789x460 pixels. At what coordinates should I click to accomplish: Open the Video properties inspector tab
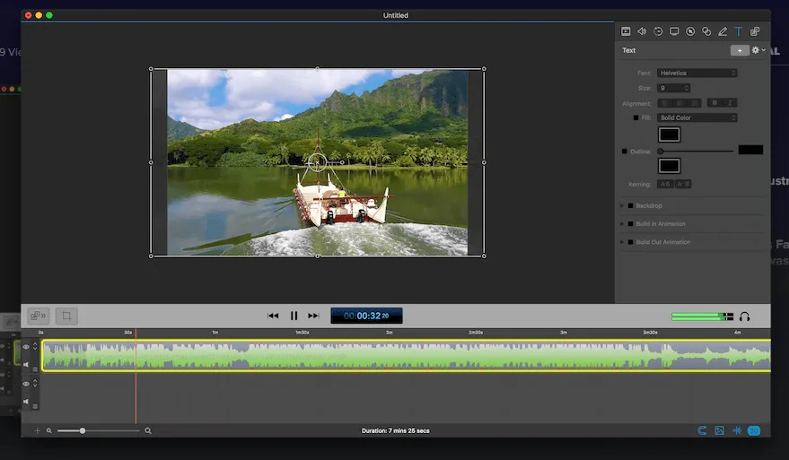(x=626, y=31)
